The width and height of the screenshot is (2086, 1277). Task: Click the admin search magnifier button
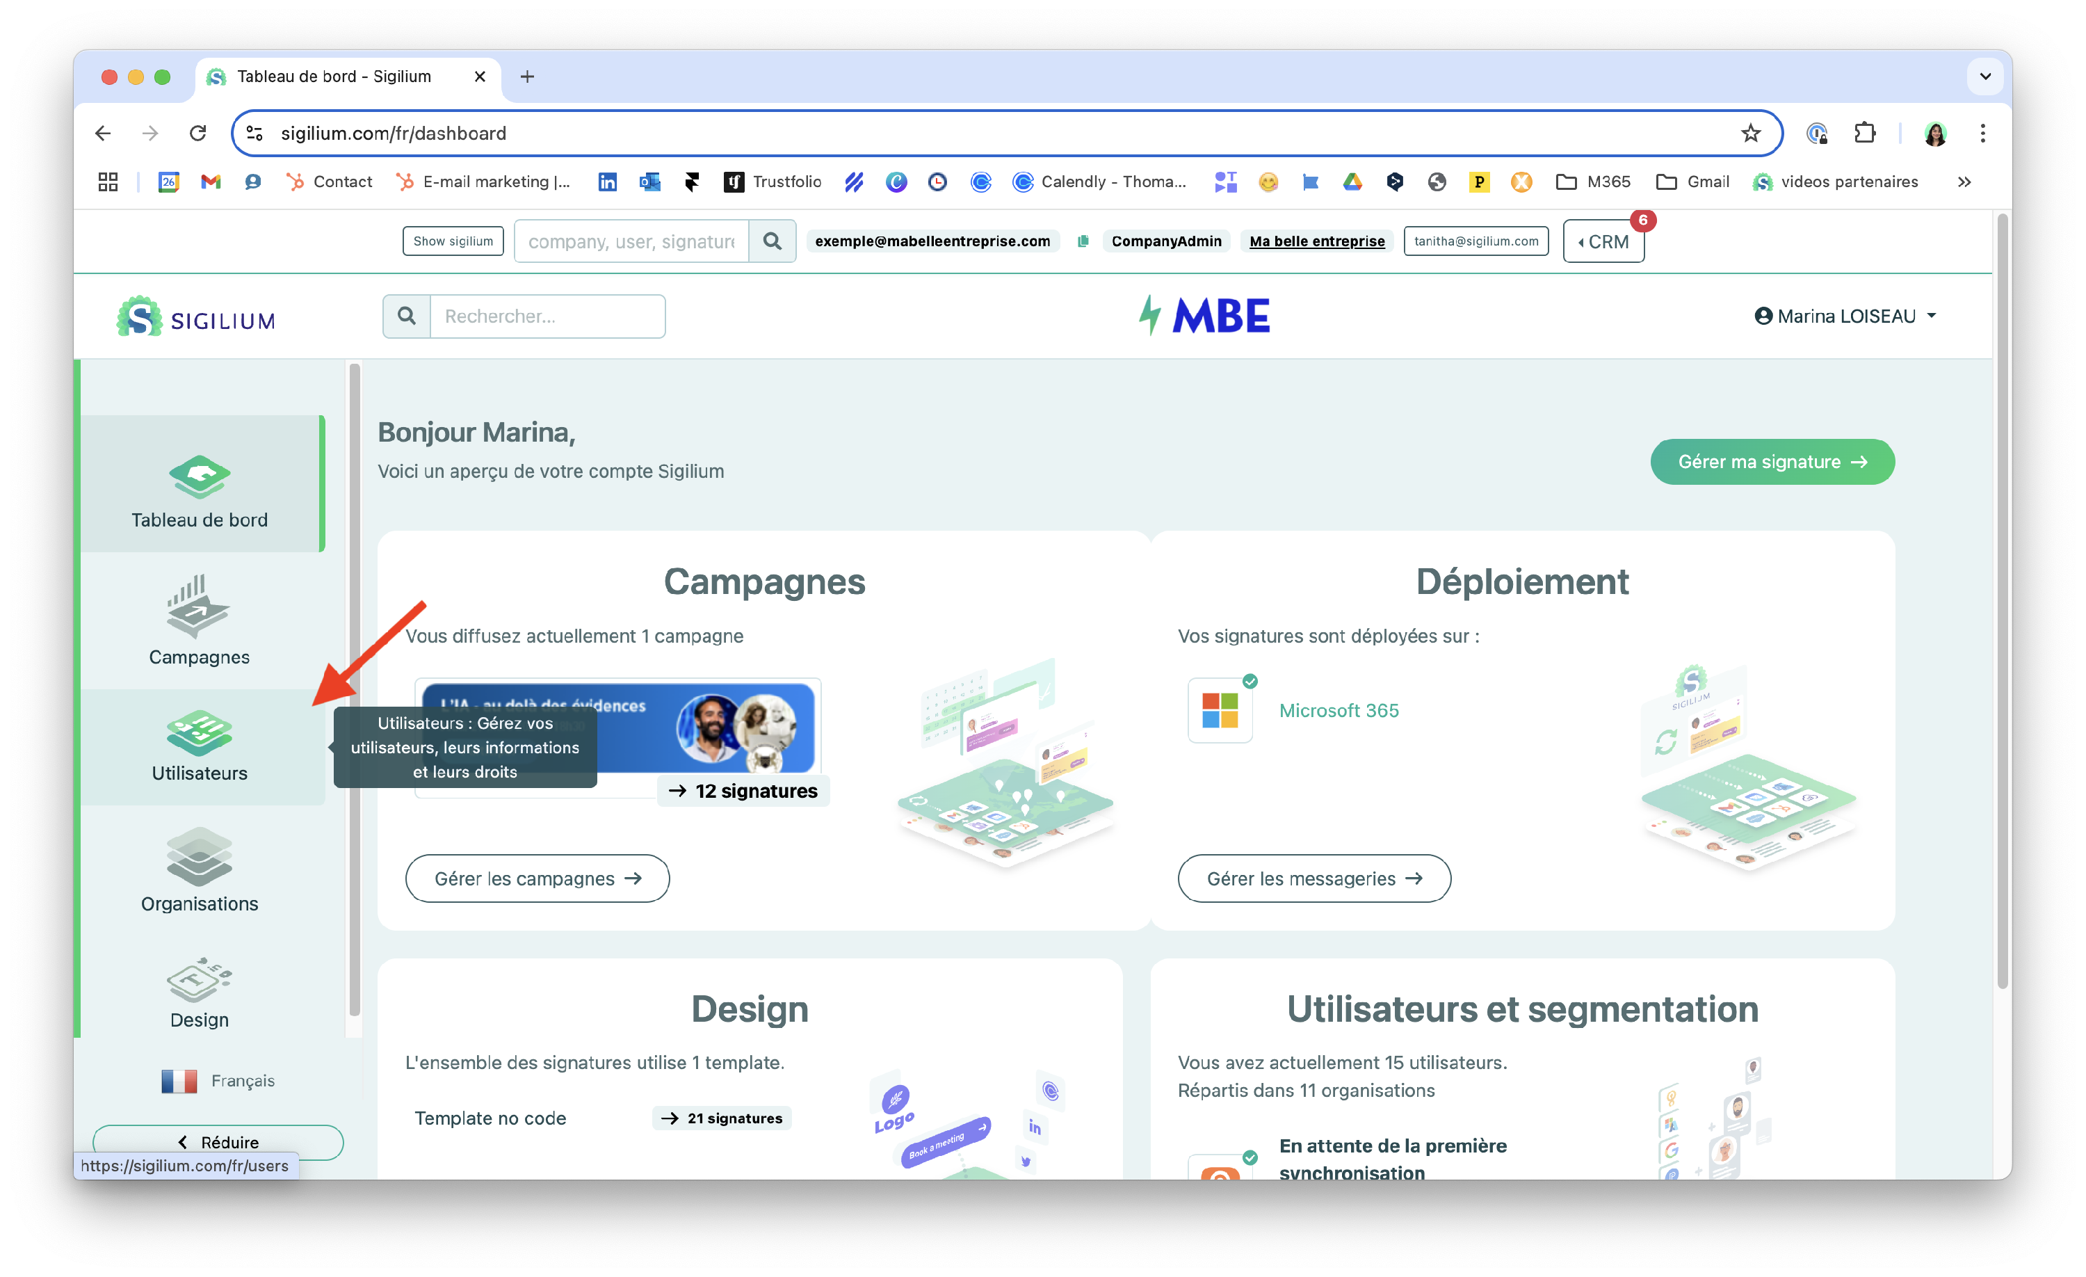(x=771, y=241)
